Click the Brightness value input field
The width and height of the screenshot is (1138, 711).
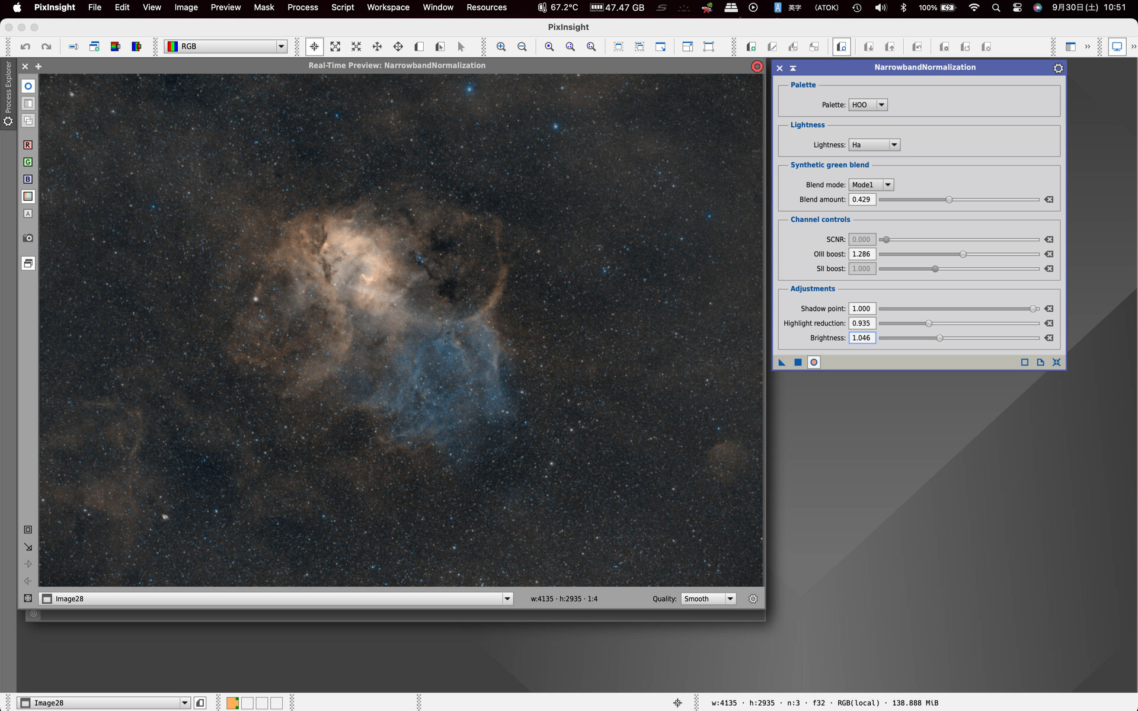(x=861, y=338)
